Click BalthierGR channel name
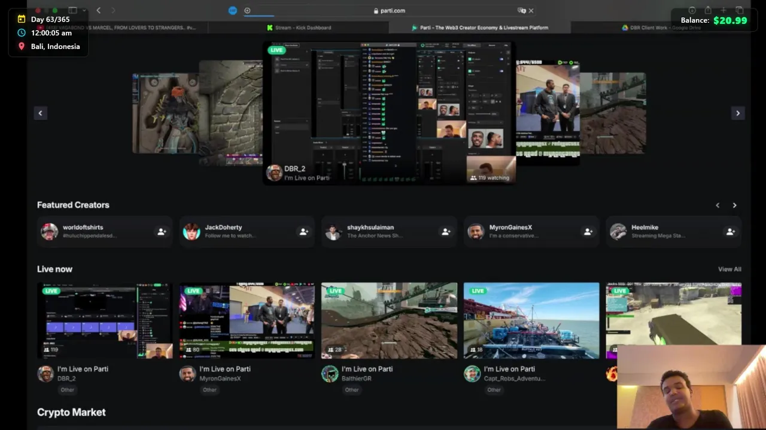This screenshot has width=766, height=430. point(357,379)
